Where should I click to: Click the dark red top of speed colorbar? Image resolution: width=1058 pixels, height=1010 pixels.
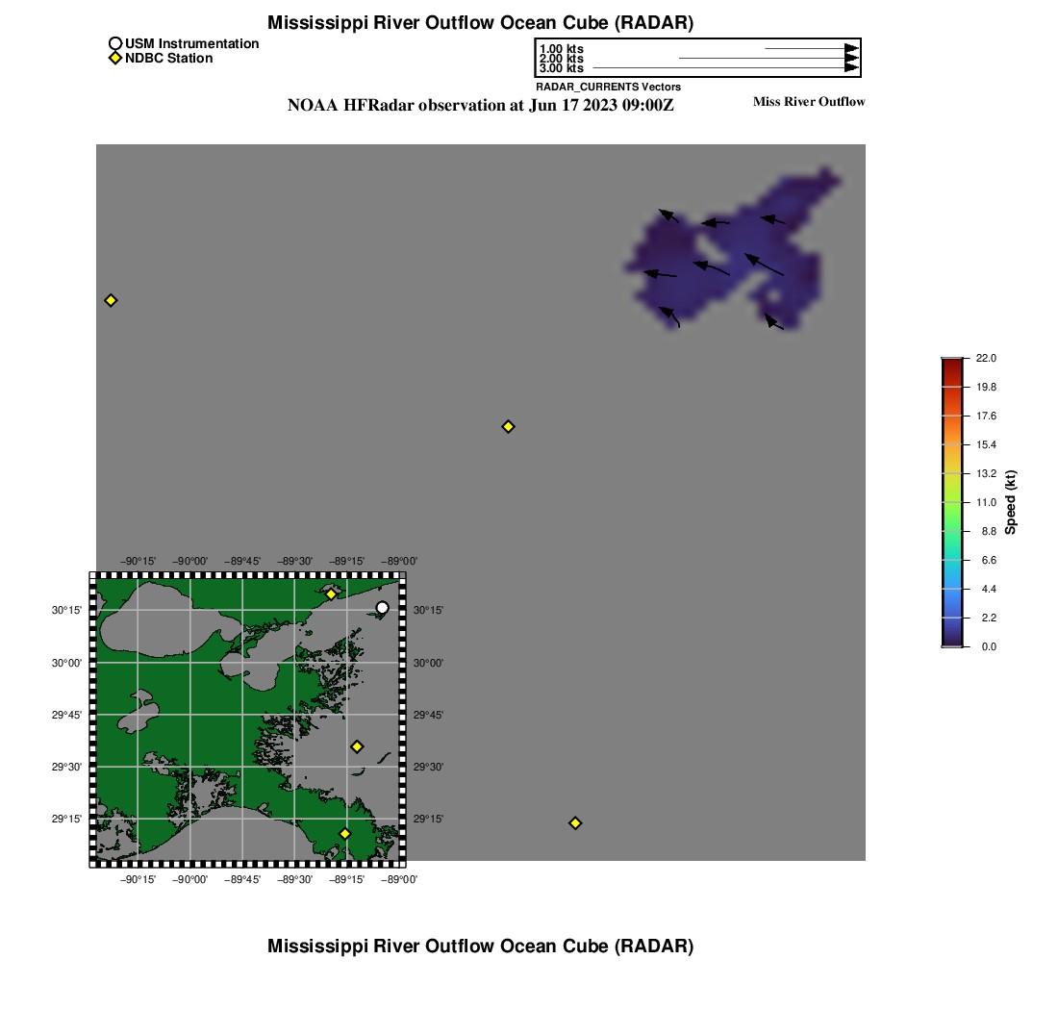coord(950,363)
